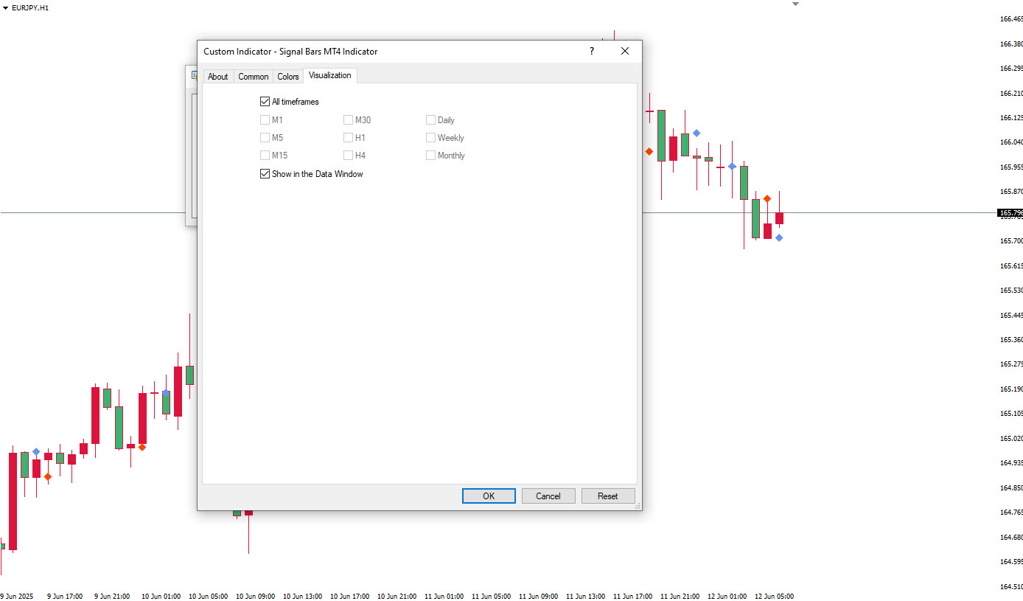Click the '11 Jun 21:00' time label
Screen dimensions: 1023x601
click(x=680, y=596)
